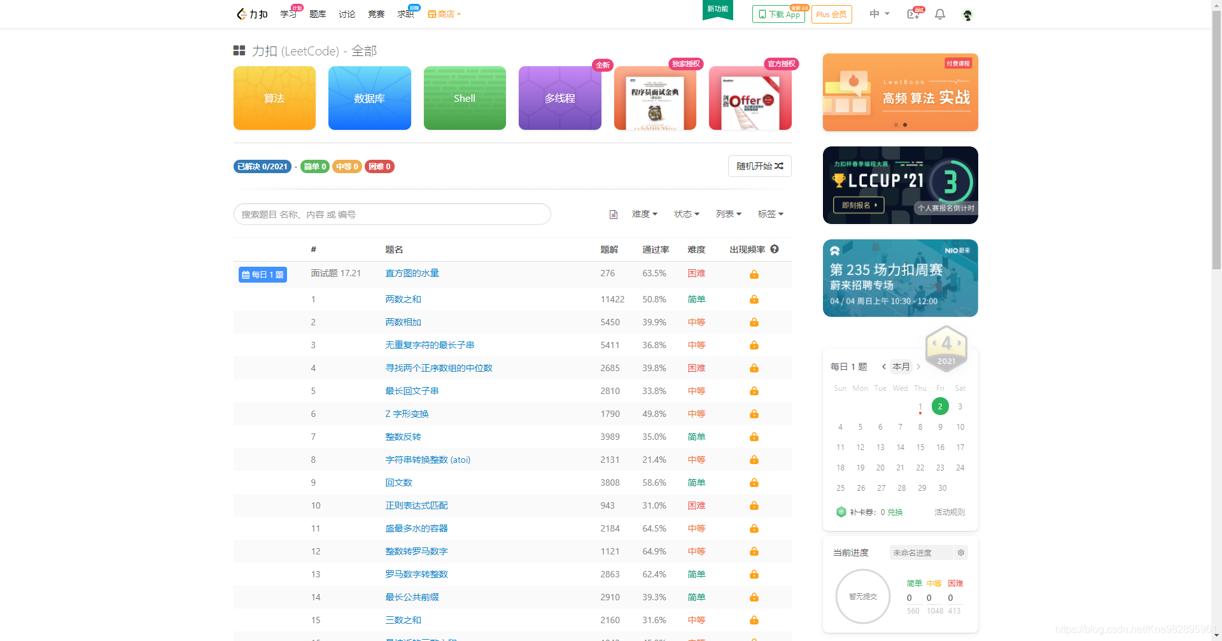Select day 2 in the daily calendar
This screenshot has width=1222, height=641.
click(x=940, y=406)
